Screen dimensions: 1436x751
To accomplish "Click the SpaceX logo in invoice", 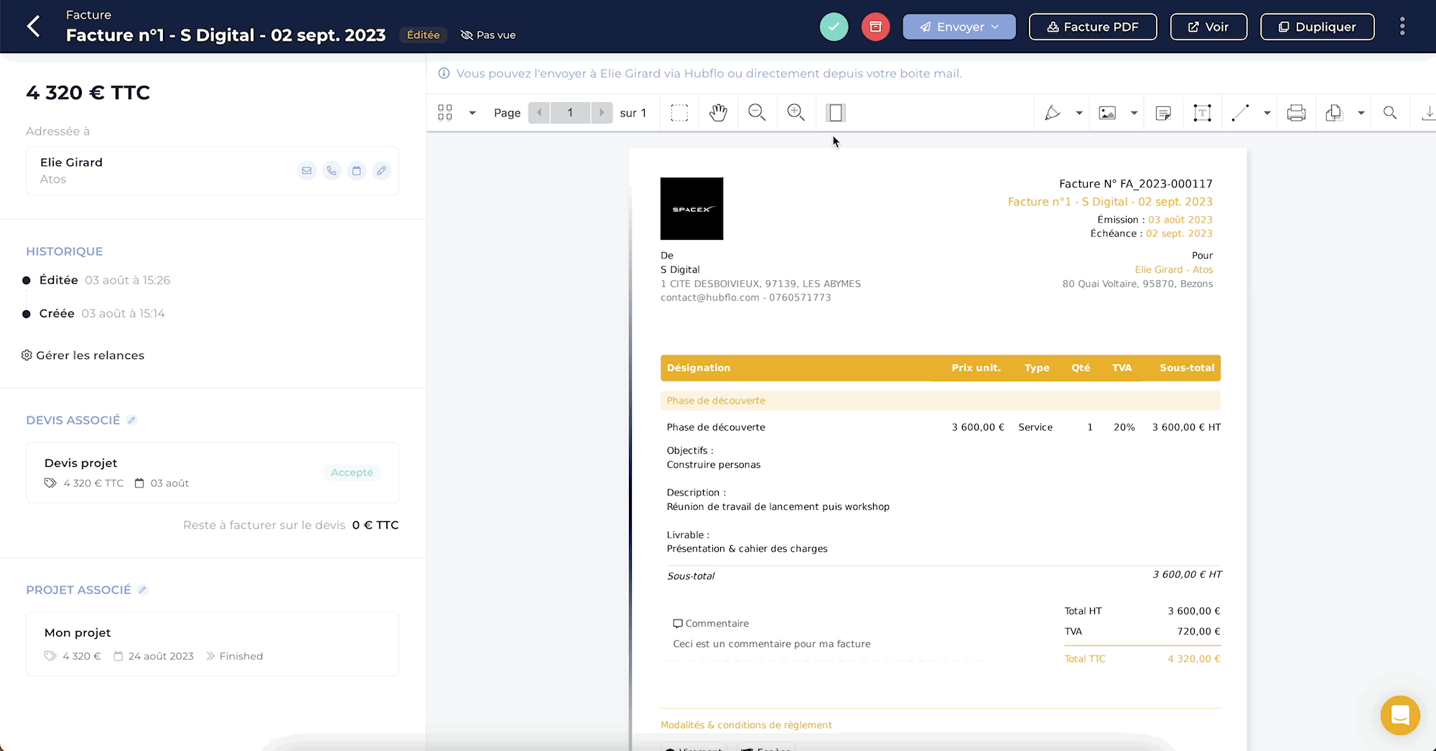I will coord(691,208).
